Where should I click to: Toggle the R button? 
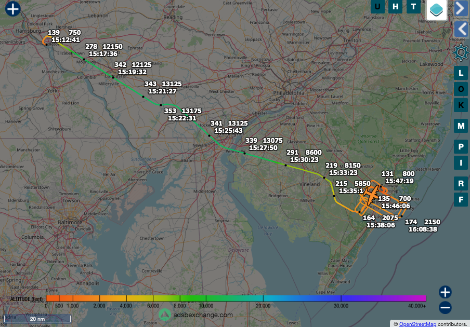coord(461,183)
